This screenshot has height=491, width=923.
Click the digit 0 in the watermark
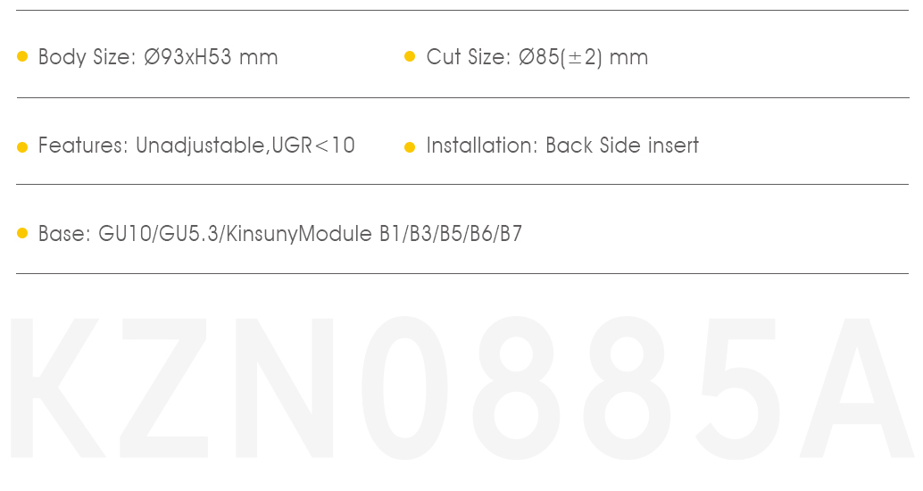[x=404, y=387]
